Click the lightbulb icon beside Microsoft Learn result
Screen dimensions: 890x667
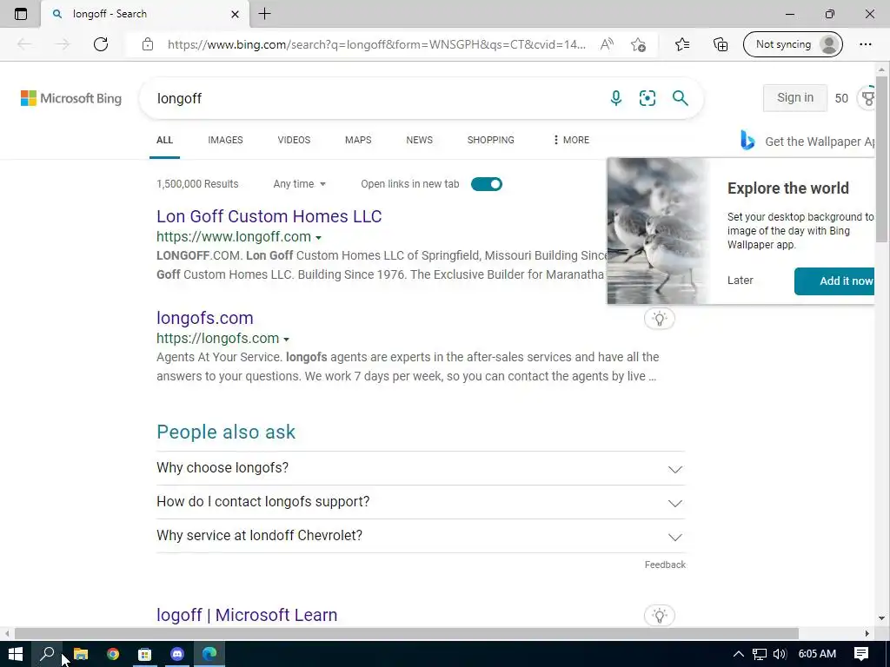click(659, 616)
